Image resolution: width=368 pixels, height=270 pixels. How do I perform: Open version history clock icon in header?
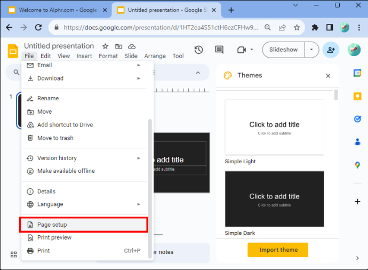(198, 50)
